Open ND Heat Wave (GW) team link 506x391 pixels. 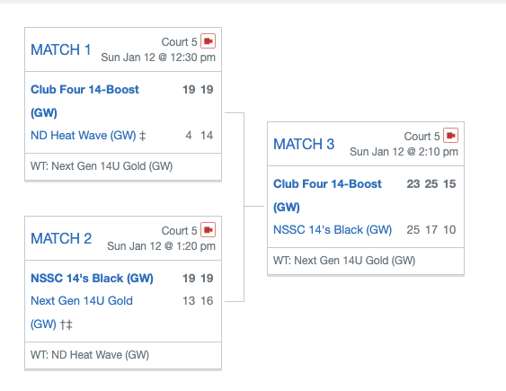coord(84,136)
